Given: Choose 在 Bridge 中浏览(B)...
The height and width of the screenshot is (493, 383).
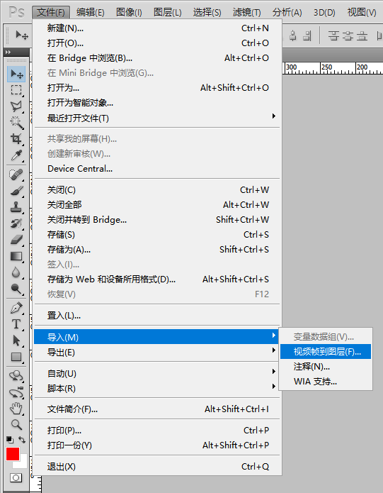Looking at the screenshot, I should coord(157,58).
